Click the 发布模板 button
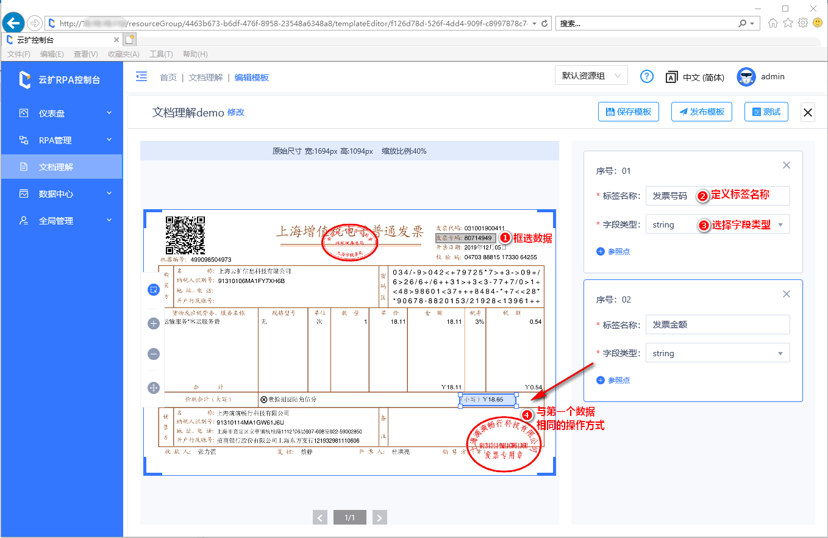828x538 pixels. [x=702, y=112]
